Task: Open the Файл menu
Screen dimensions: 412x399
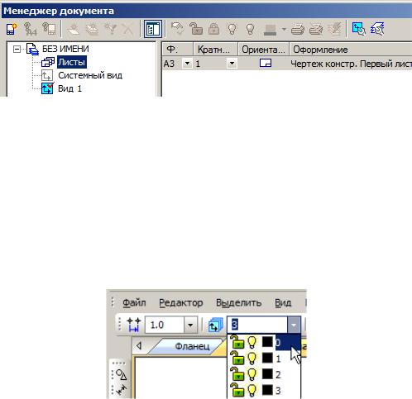Action: [134, 302]
